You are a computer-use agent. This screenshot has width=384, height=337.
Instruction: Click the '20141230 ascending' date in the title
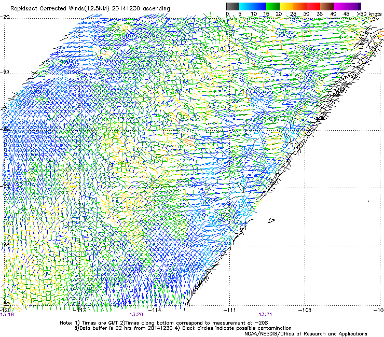[141, 9]
